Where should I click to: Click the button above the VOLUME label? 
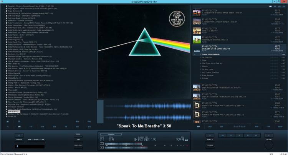click(269, 135)
